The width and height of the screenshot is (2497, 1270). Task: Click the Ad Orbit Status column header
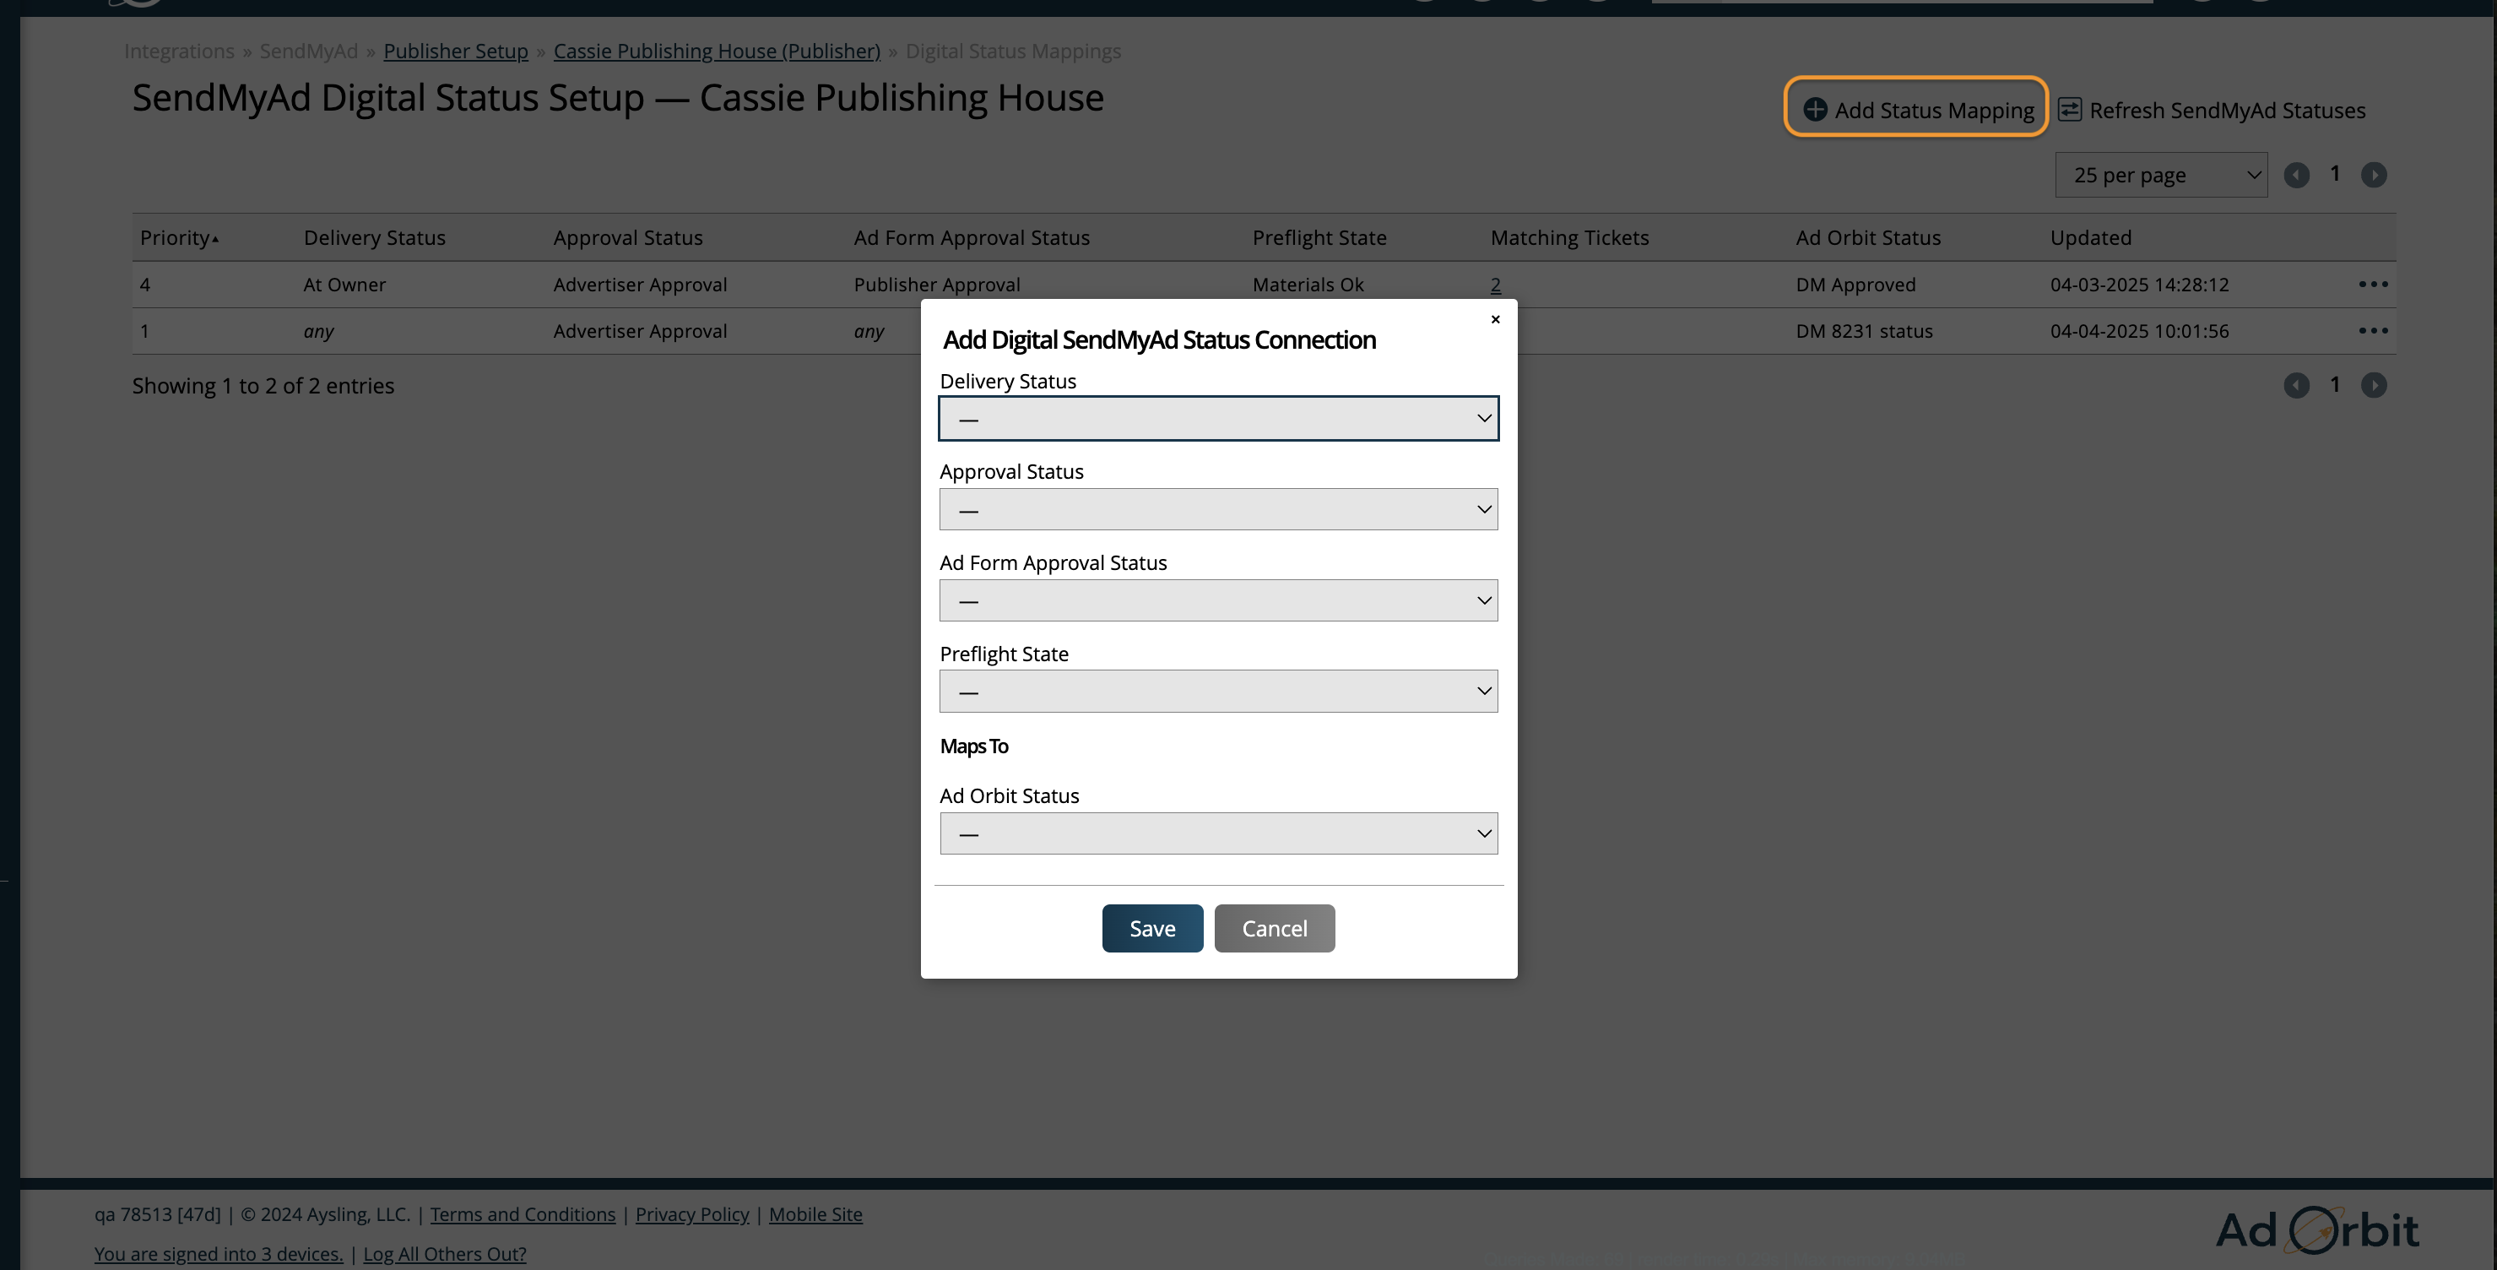(1868, 237)
